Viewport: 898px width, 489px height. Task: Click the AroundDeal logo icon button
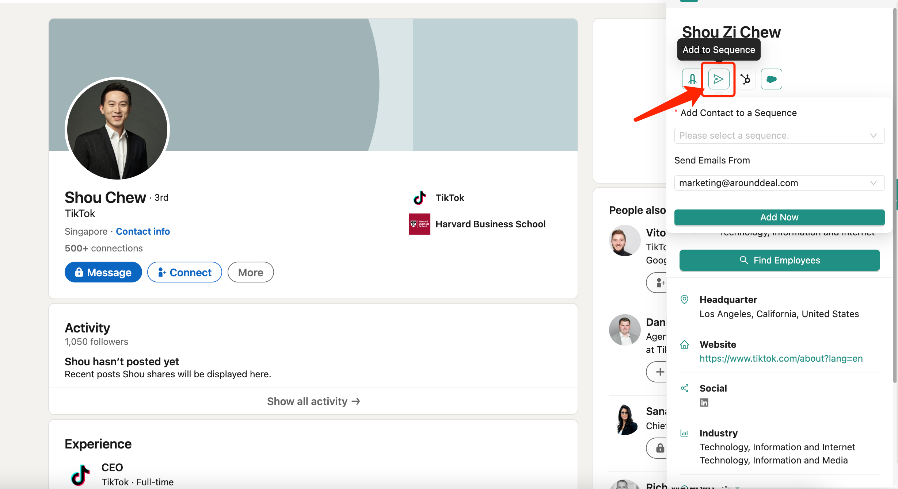click(692, 79)
